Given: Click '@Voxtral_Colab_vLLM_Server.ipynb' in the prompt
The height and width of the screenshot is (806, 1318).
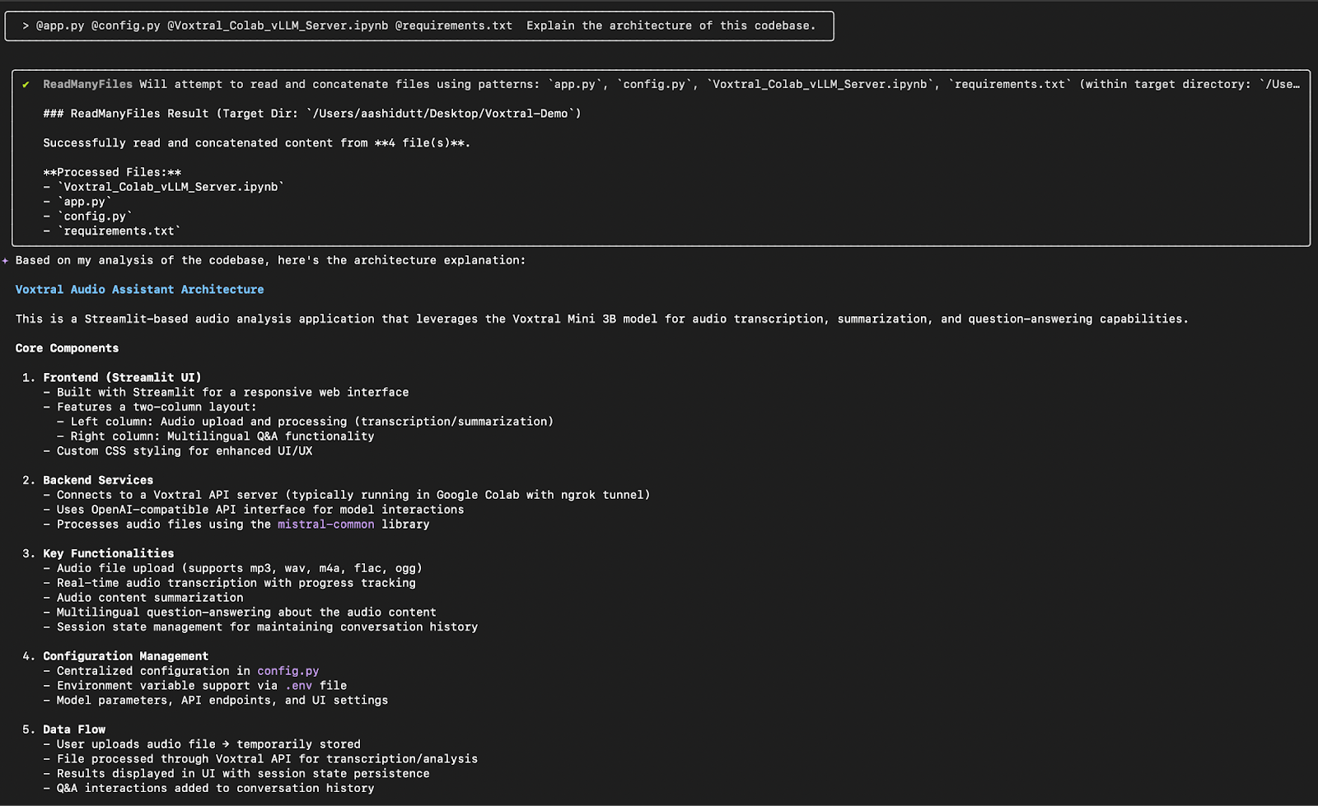Looking at the screenshot, I should [278, 26].
